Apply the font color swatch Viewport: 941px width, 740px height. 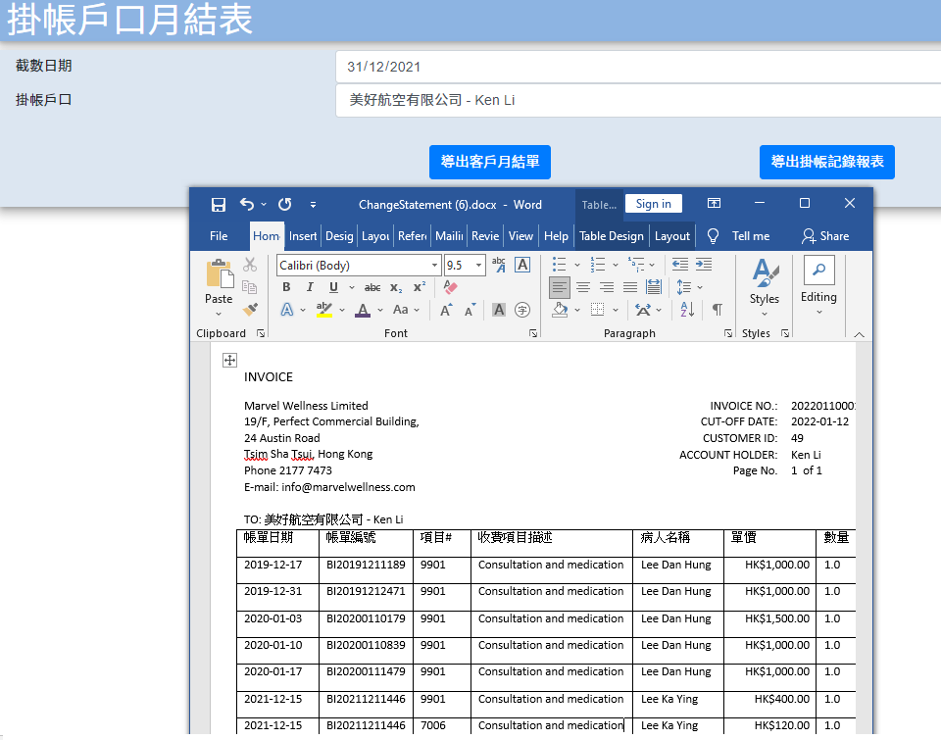pos(363,310)
